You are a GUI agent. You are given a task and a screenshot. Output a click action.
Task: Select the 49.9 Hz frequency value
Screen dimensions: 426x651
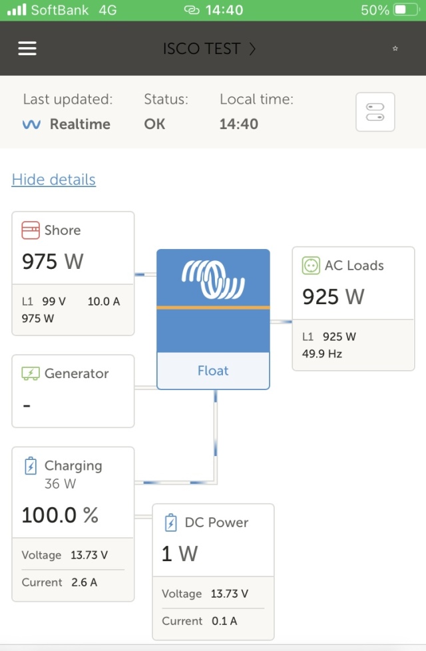(322, 353)
